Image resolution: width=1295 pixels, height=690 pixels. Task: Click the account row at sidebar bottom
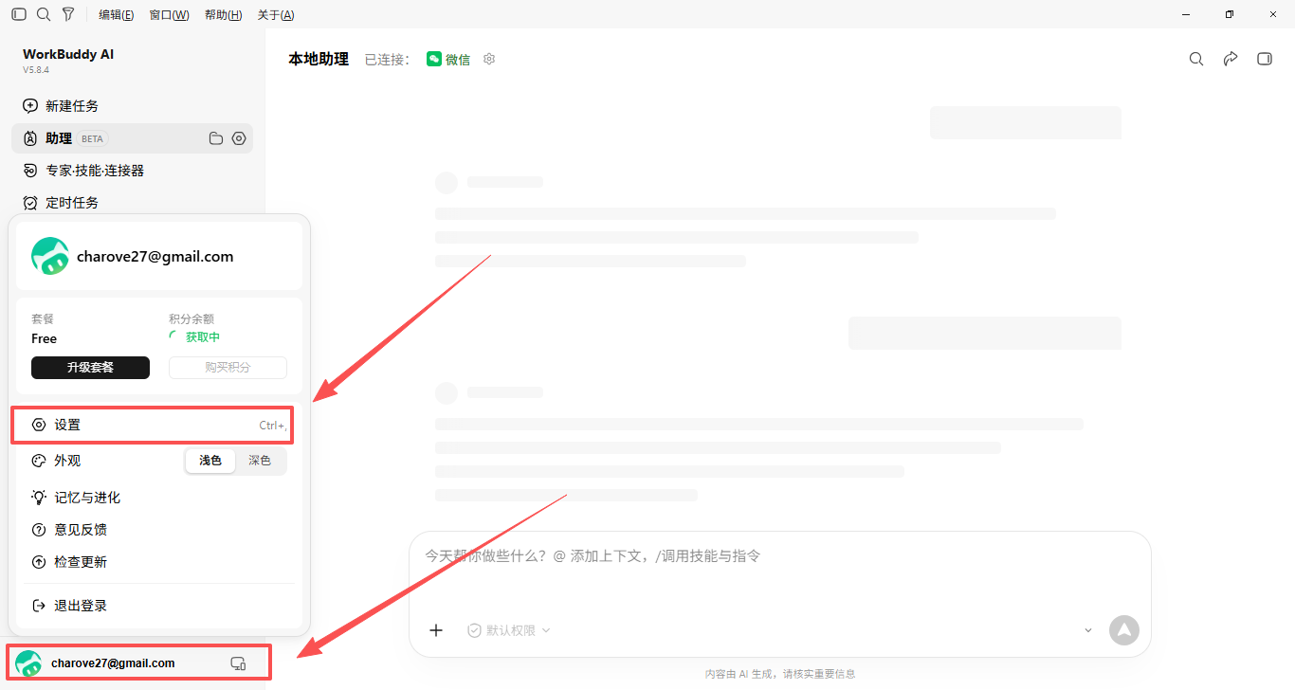138,663
